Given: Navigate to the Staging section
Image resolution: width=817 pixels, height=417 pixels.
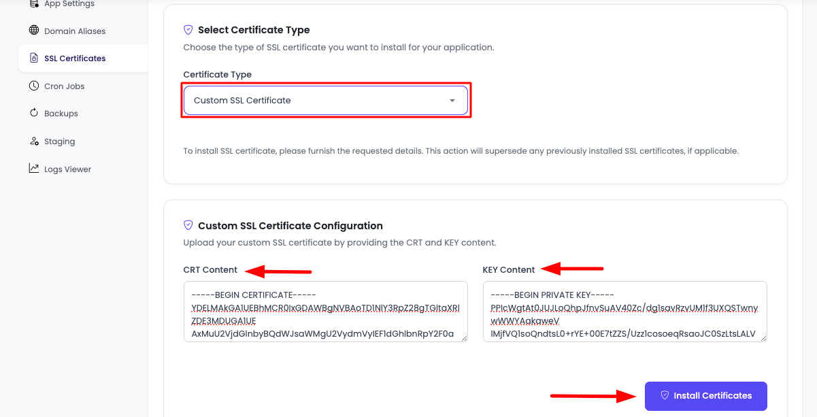Looking at the screenshot, I should 61,141.
